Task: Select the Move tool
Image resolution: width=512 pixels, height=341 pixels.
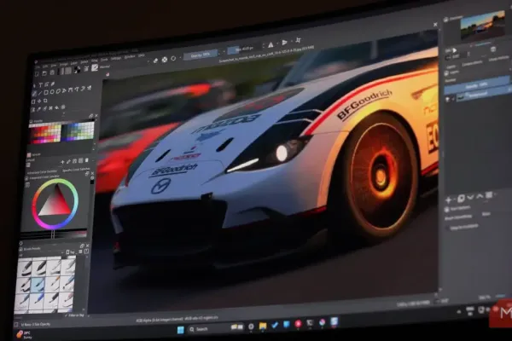Action: pos(39,101)
